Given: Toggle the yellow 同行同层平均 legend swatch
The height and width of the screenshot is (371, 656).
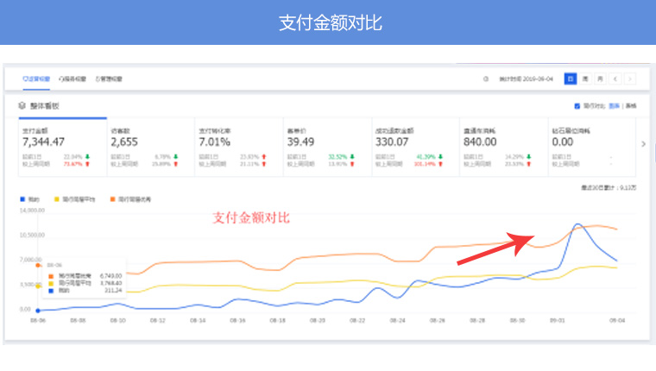Looking at the screenshot, I should (59, 198).
